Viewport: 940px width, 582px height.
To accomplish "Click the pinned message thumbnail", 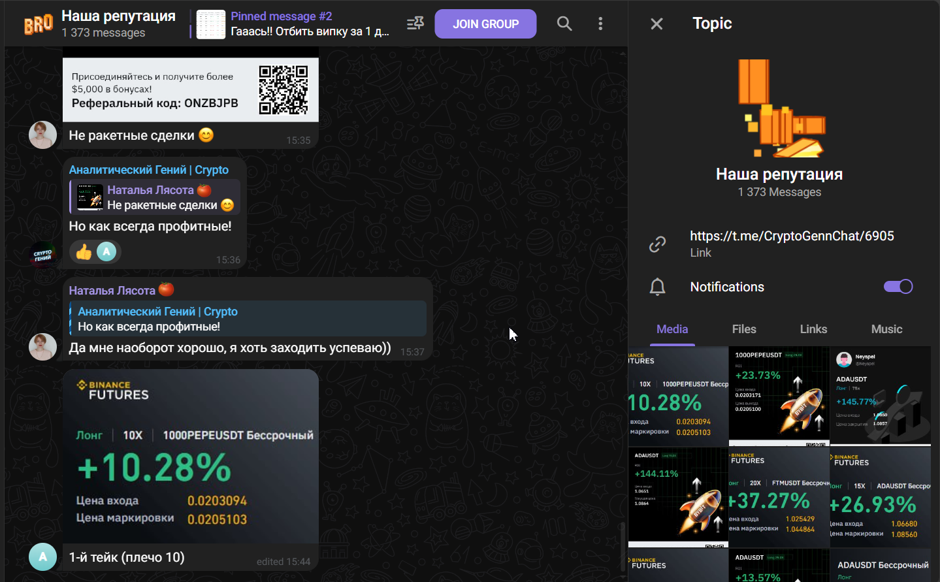I will [211, 25].
